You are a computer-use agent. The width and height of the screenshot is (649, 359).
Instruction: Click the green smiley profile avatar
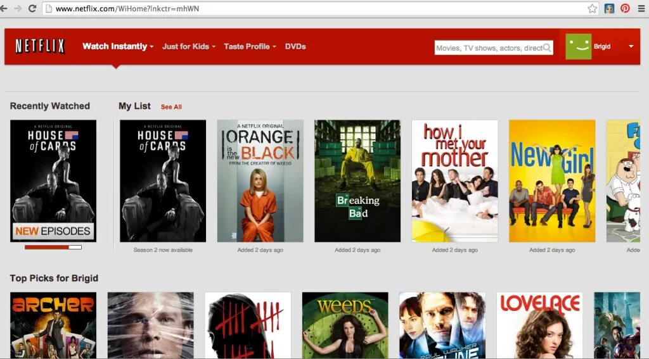pos(578,46)
